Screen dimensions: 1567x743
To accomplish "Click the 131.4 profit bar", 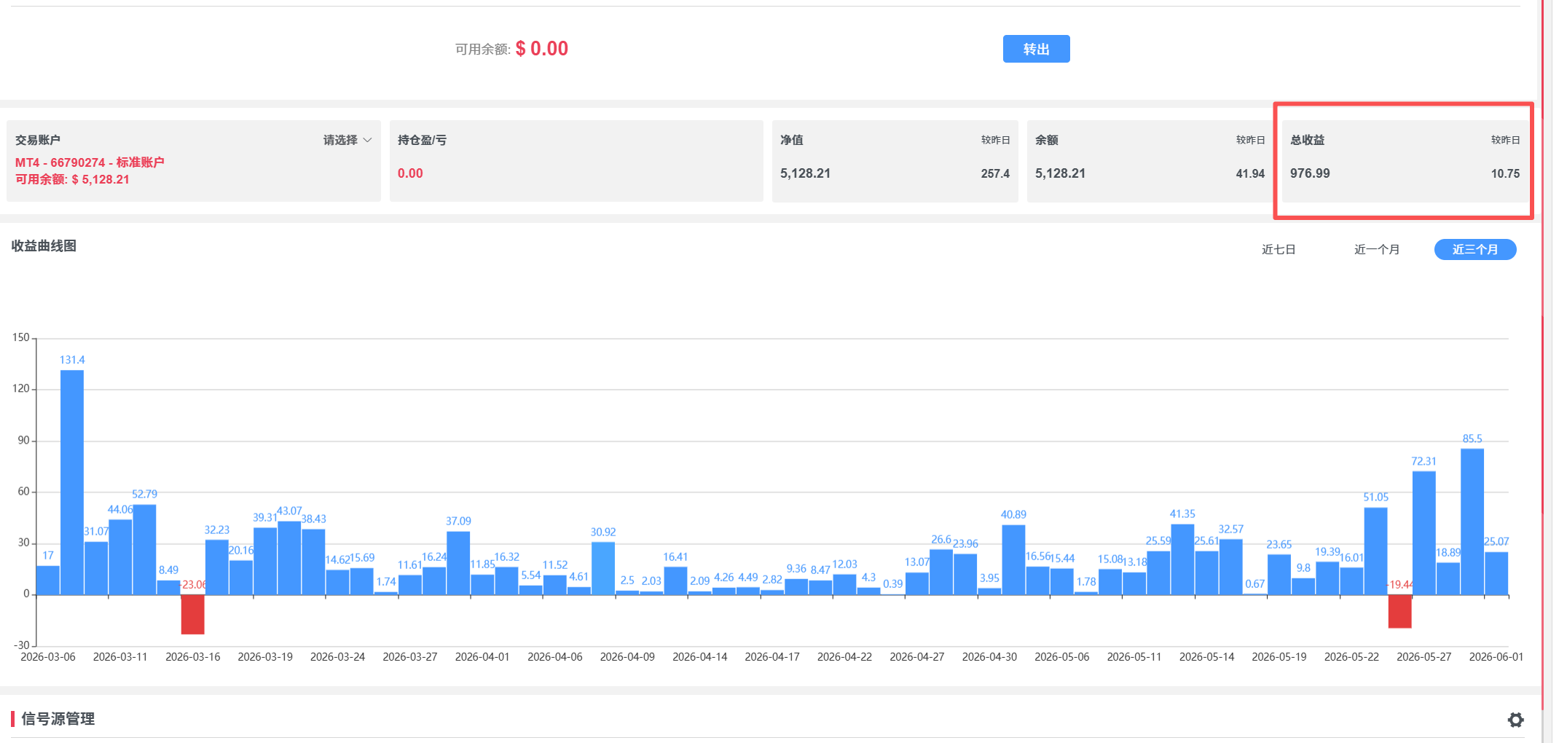I will (x=72, y=482).
